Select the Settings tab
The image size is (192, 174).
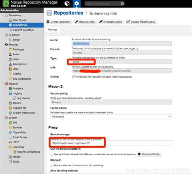pos(53,30)
